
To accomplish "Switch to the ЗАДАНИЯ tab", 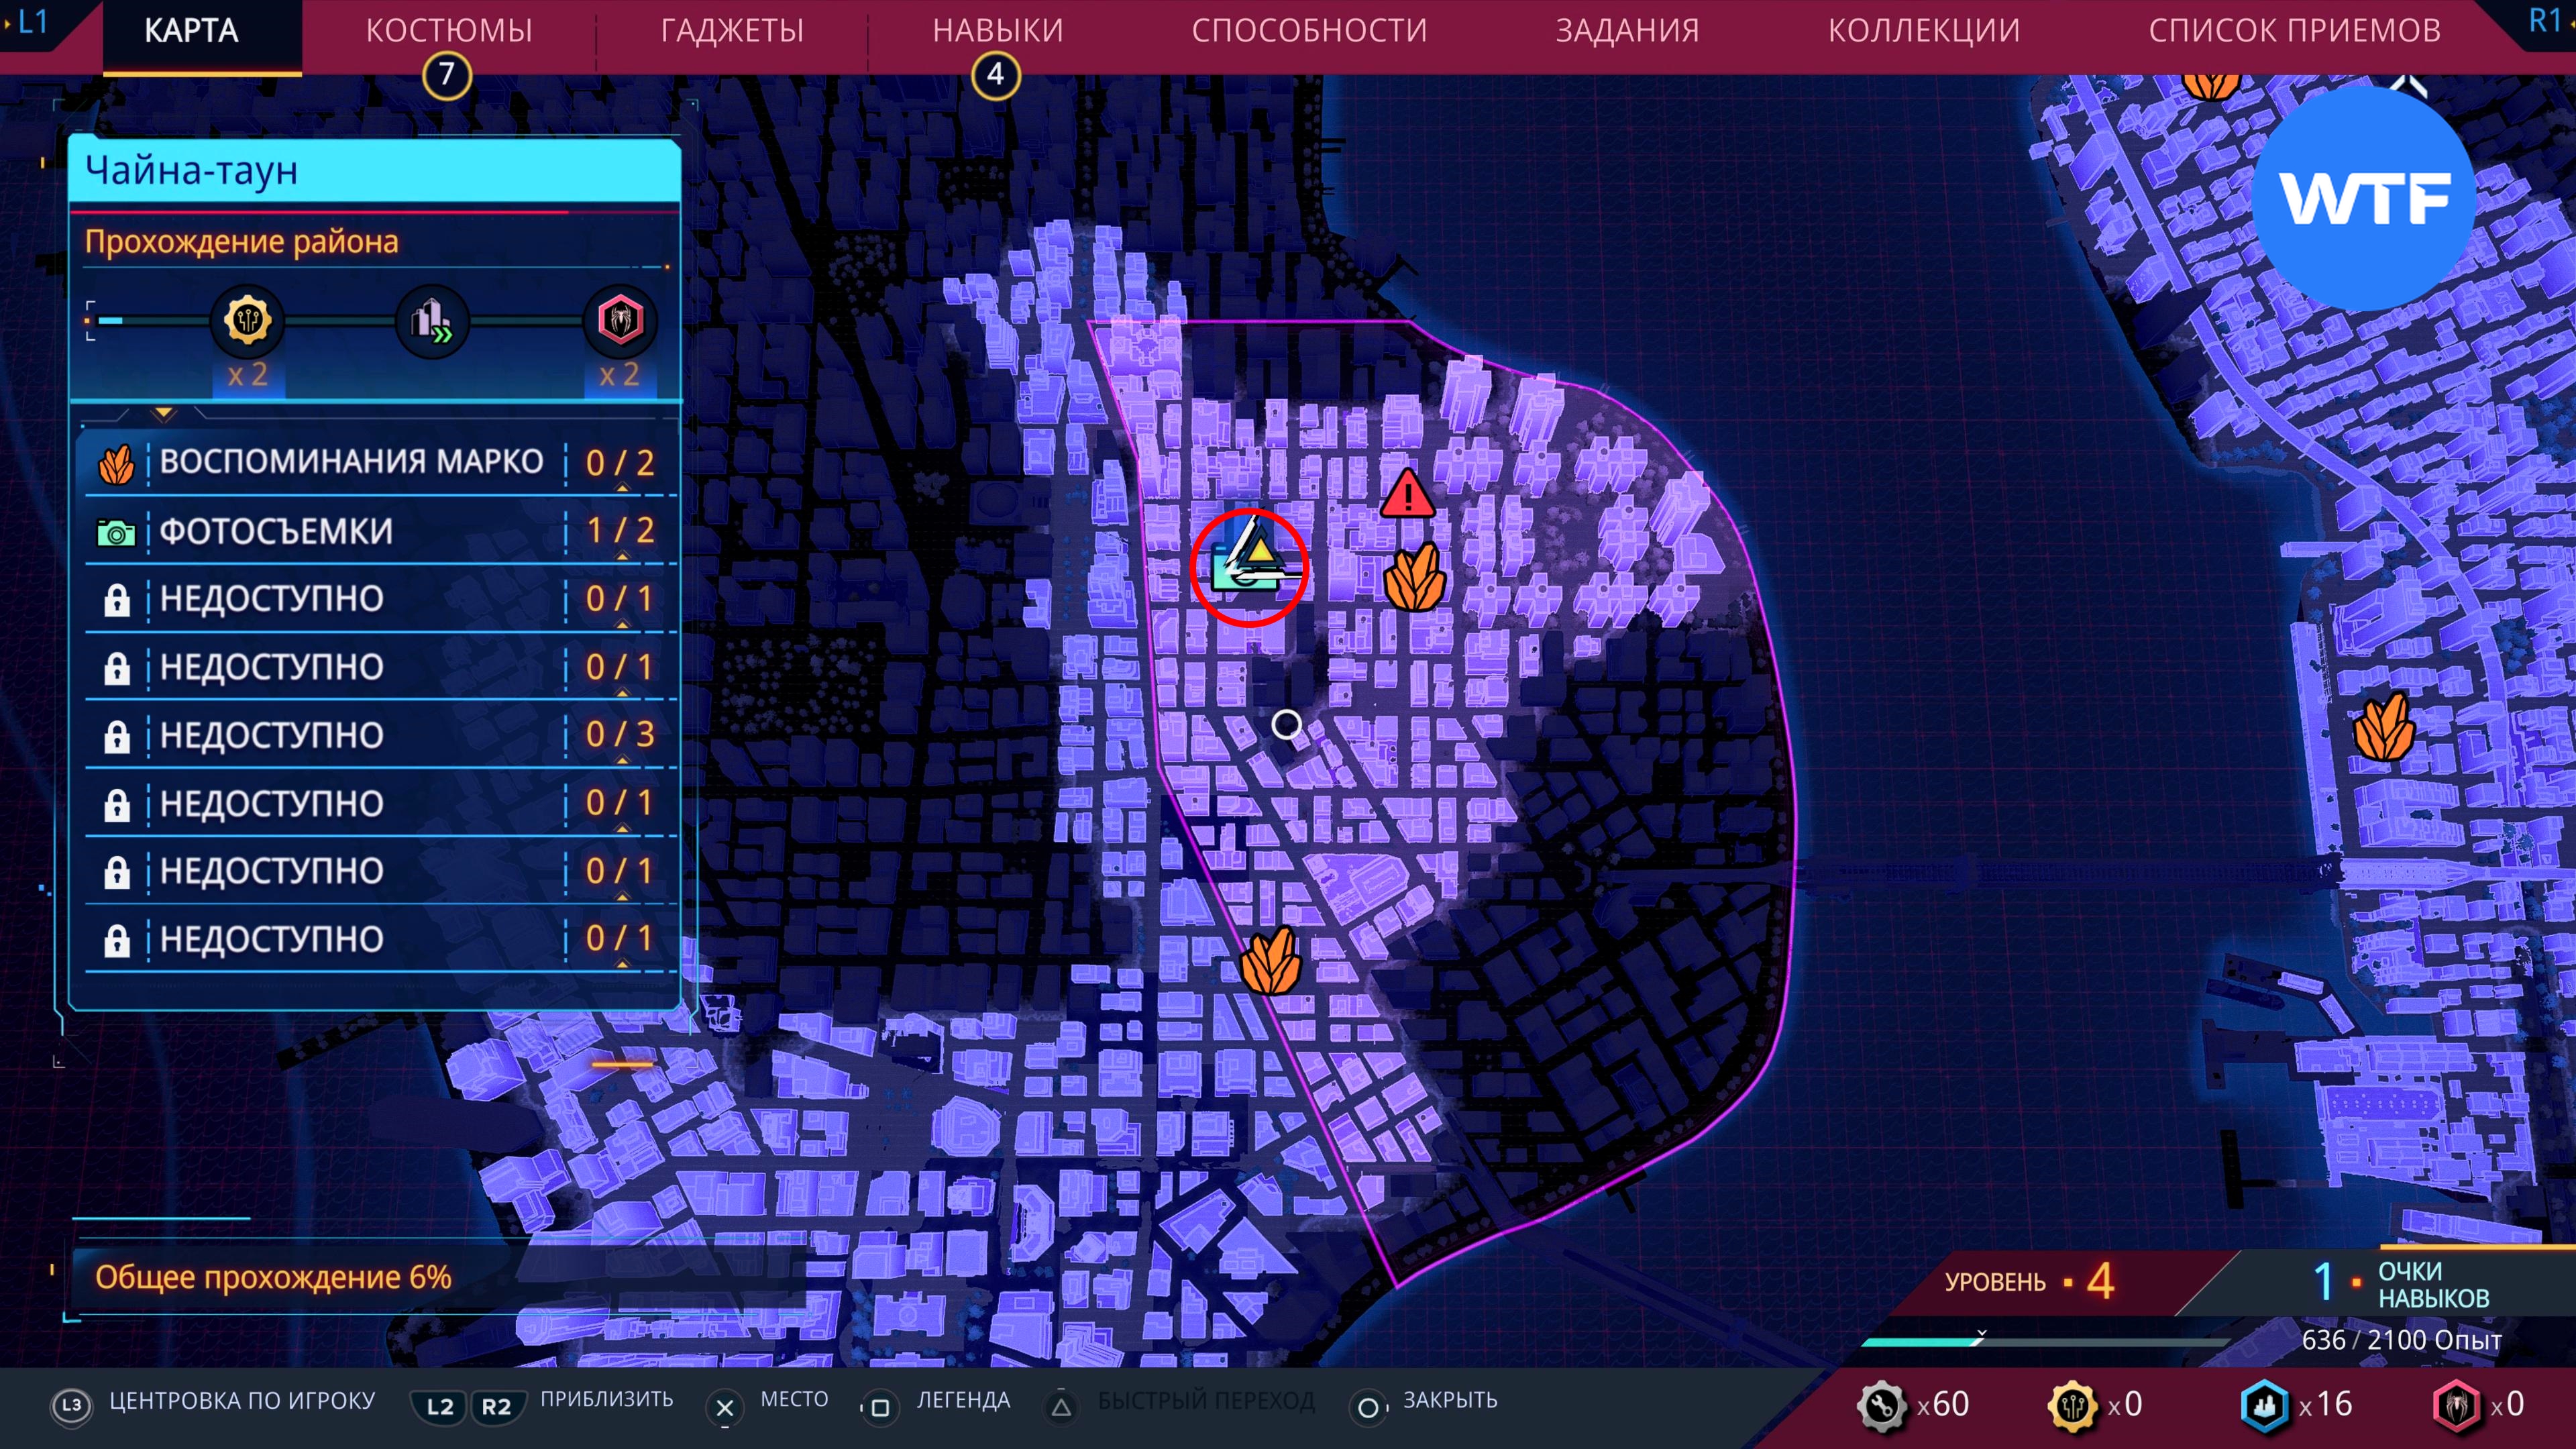I will (1627, 30).
